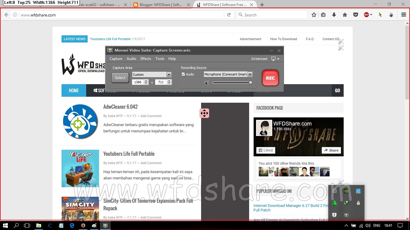Open the Contact US link
Screen dimensions: 410x230
(331, 39)
